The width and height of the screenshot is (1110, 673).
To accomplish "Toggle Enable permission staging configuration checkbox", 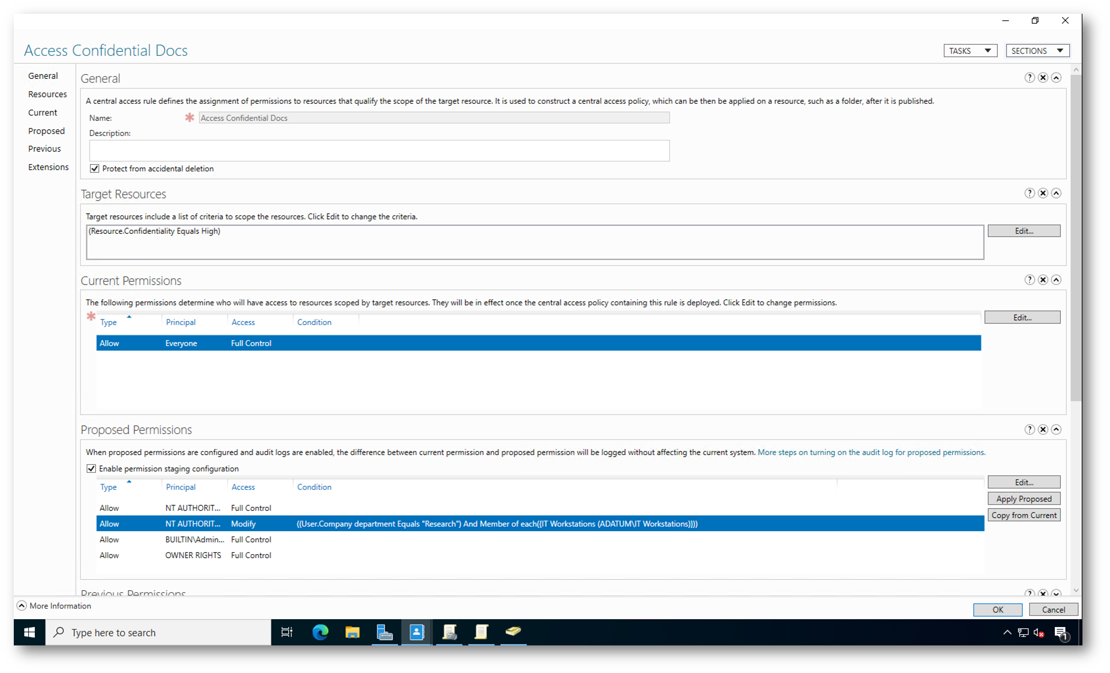I will click(x=91, y=469).
